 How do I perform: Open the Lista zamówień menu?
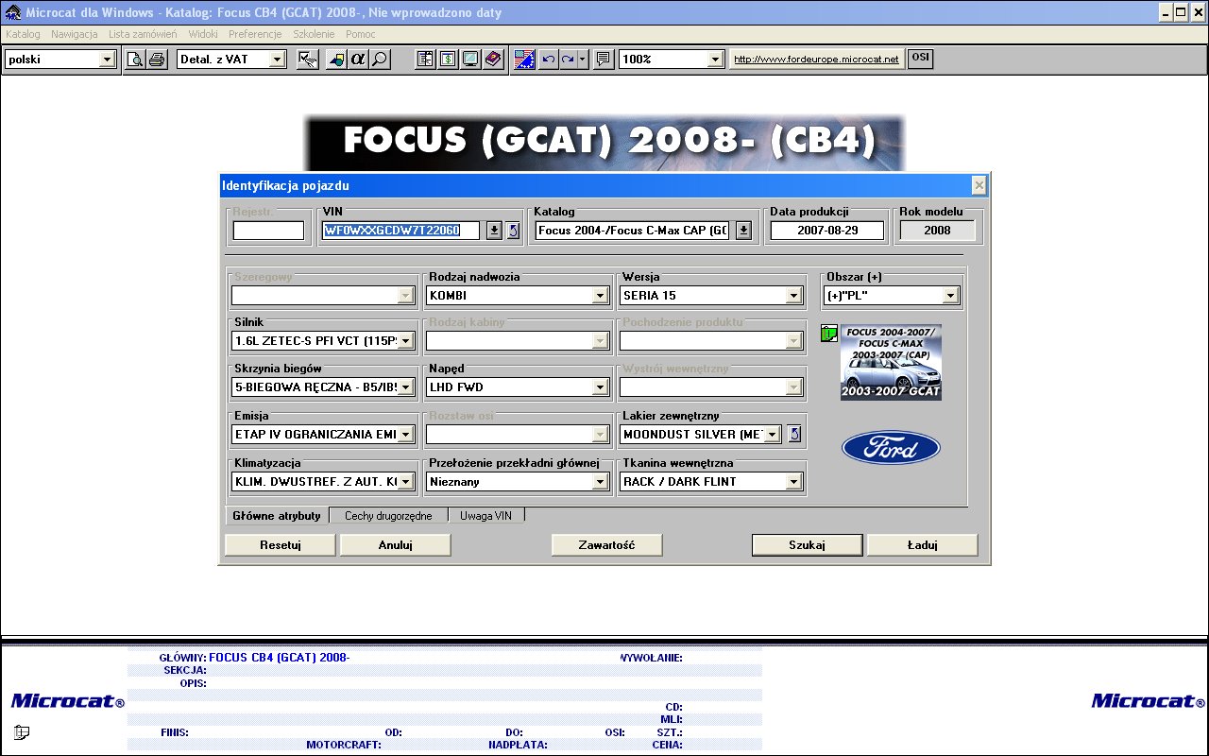[143, 34]
